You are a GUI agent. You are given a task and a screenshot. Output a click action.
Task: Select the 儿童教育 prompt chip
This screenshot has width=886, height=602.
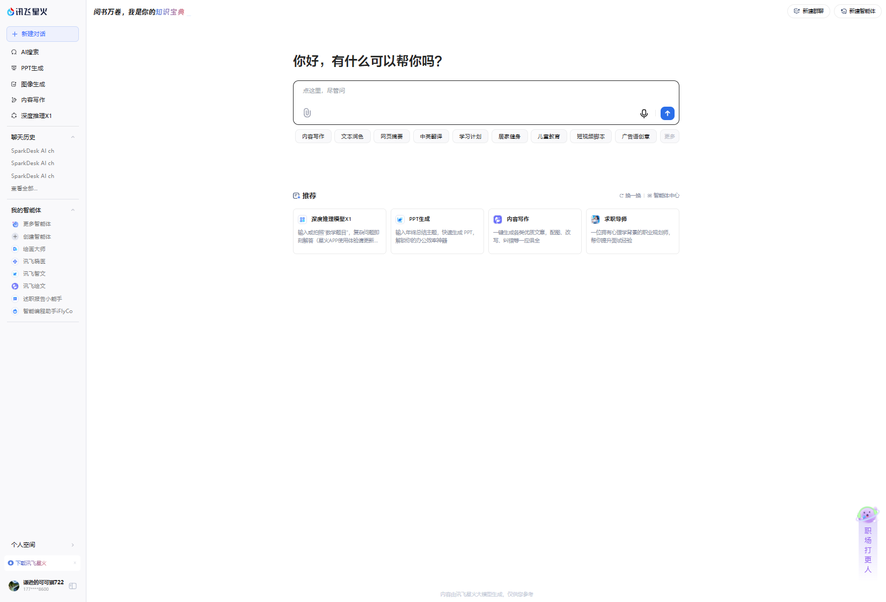(x=548, y=136)
